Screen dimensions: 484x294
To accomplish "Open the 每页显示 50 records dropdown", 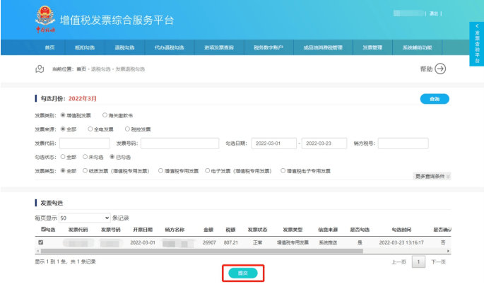I will click(85, 218).
